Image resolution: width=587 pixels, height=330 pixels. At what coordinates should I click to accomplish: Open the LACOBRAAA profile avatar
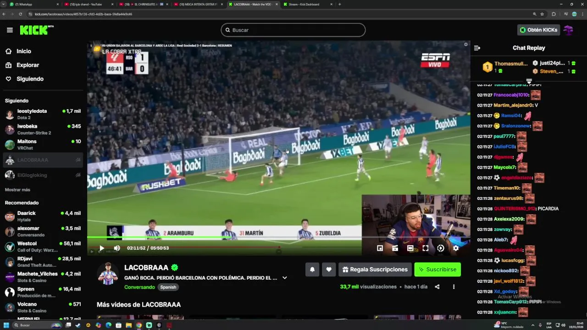[108, 274]
